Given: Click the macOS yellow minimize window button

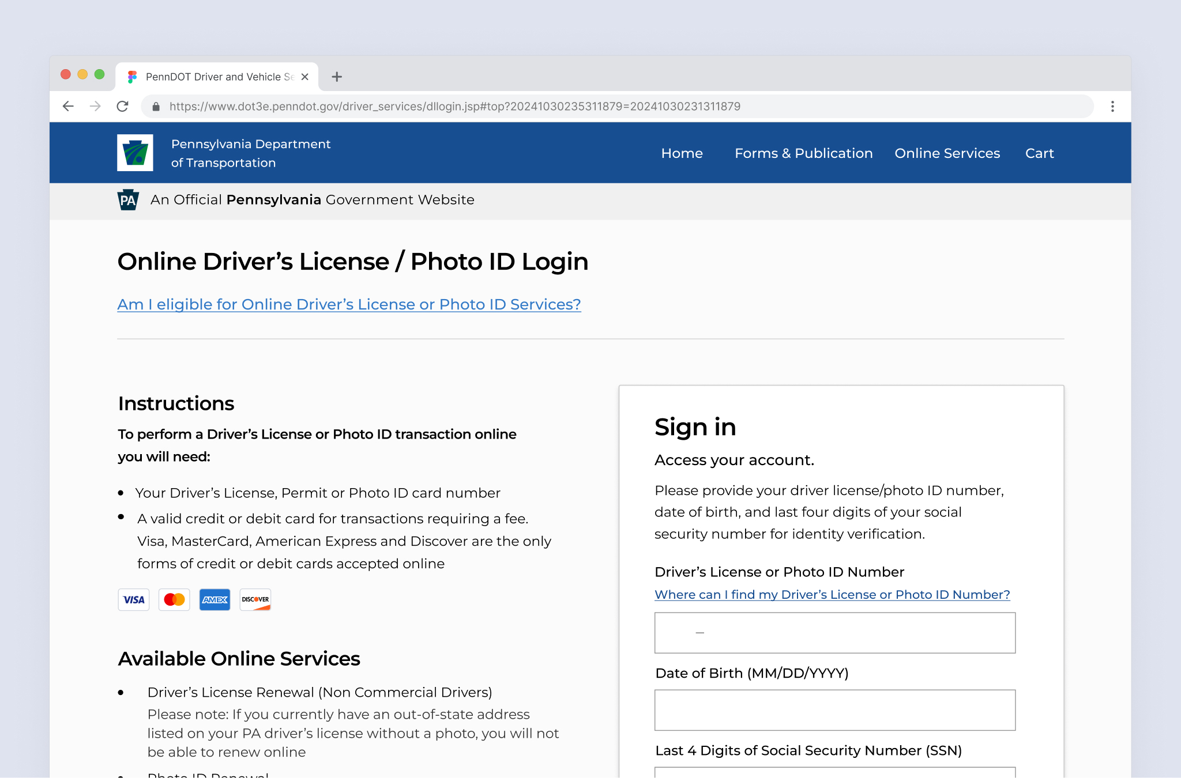Looking at the screenshot, I should (82, 74).
